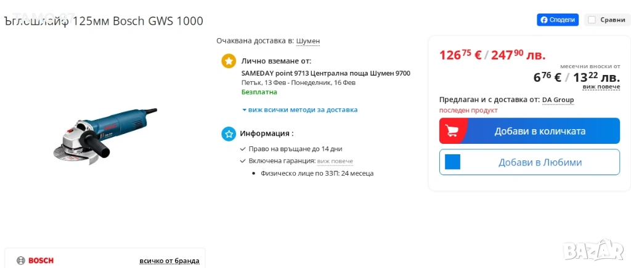Click the Facebook Сподели share button

tap(557, 20)
